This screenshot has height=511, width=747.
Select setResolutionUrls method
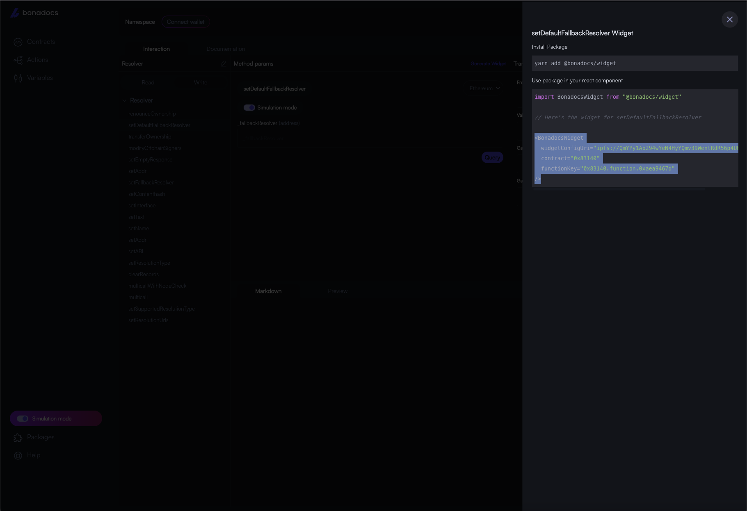pos(148,320)
